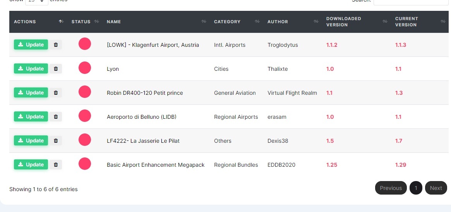Go to the Previous page

coord(391,188)
